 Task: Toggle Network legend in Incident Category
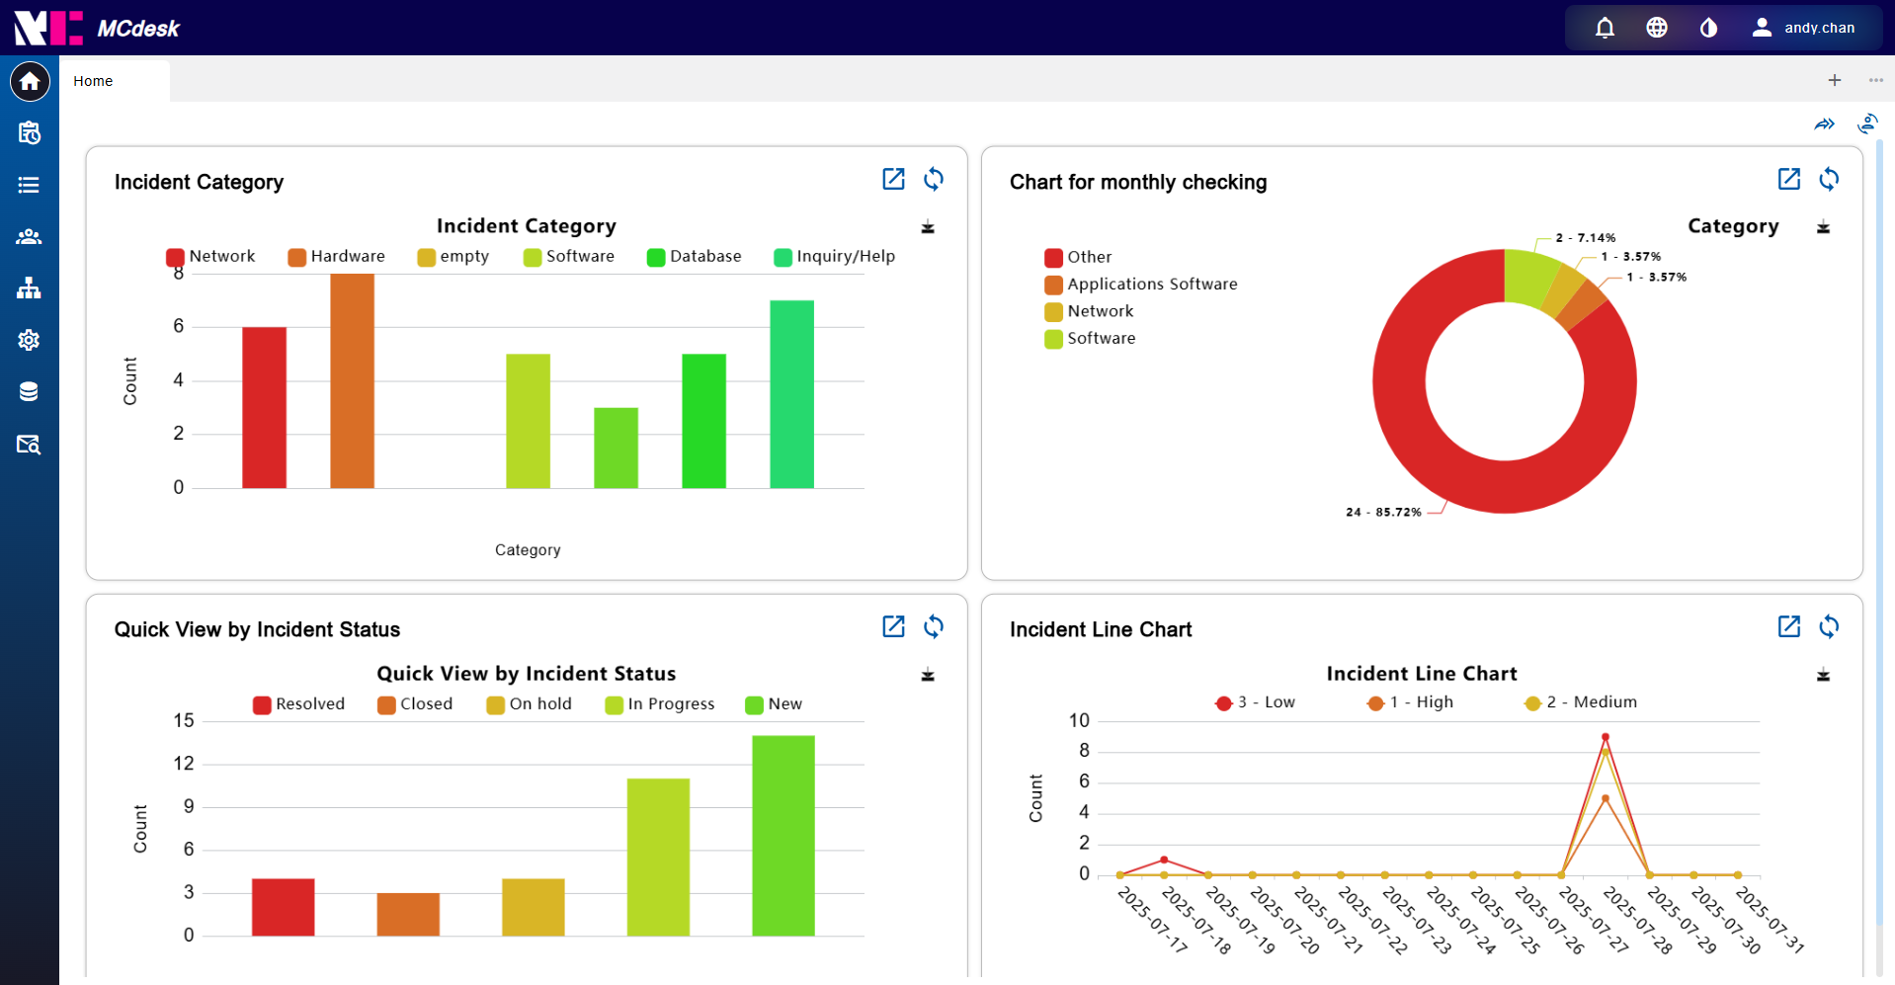coord(210,256)
